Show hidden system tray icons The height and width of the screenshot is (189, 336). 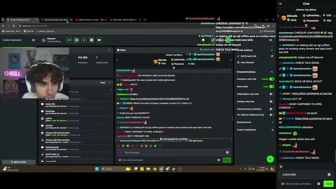(x=240, y=169)
